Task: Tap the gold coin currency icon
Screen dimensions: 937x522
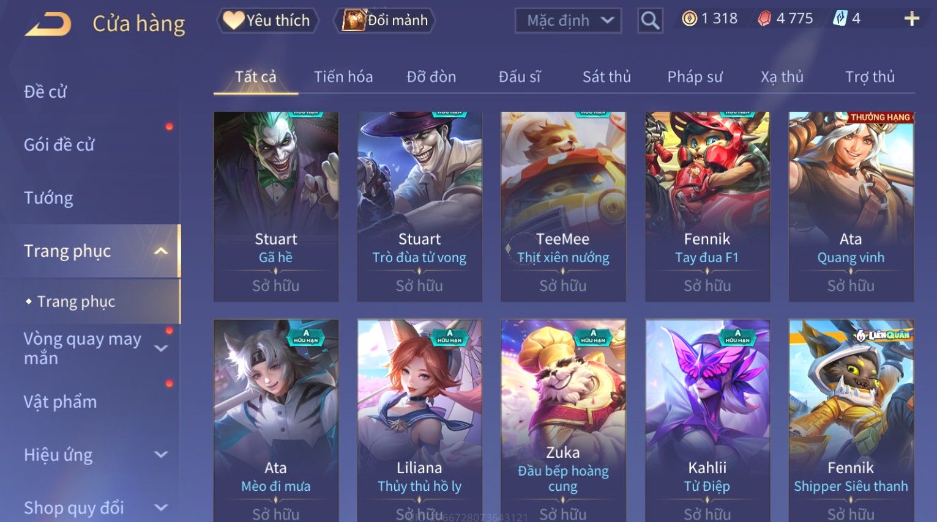Action: point(690,19)
